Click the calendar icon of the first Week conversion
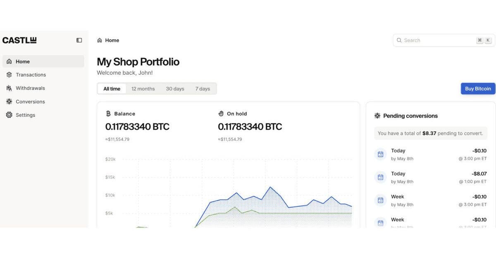496x260 pixels. 381,201
